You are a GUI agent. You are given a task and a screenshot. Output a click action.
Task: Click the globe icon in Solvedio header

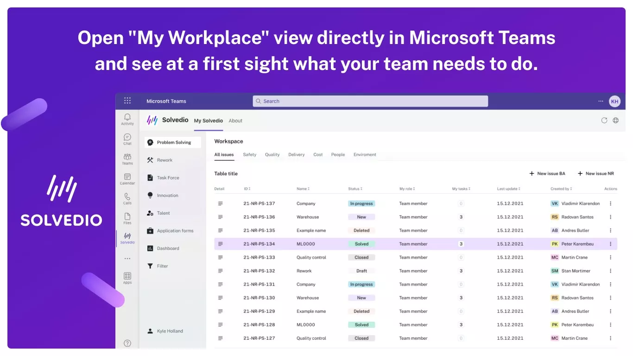[x=616, y=121]
